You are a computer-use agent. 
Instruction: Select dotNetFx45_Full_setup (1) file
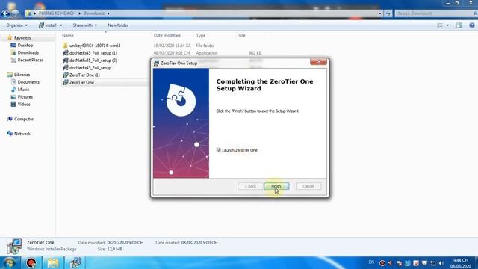(93, 53)
